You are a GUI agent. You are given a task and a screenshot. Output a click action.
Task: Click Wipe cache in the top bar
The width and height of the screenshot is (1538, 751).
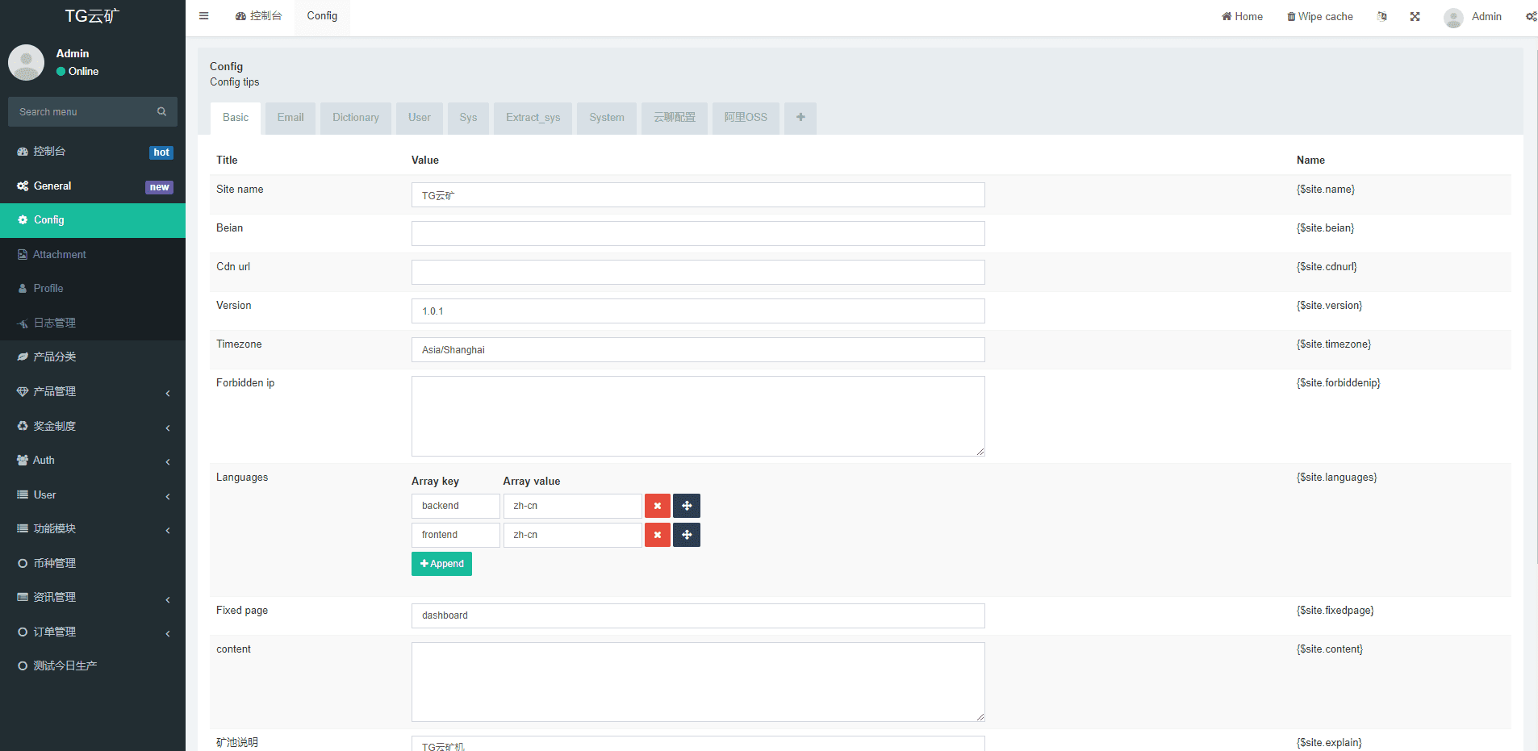(x=1320, y=16)
